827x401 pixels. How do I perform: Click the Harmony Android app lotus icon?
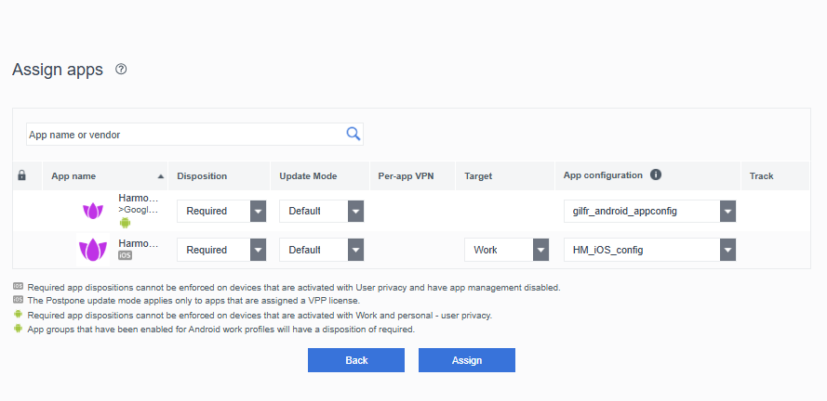pyautogui.click(x=93, y=211)
